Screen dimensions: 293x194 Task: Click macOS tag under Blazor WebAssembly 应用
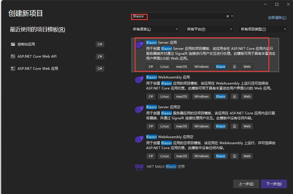[x=181, y=96]
